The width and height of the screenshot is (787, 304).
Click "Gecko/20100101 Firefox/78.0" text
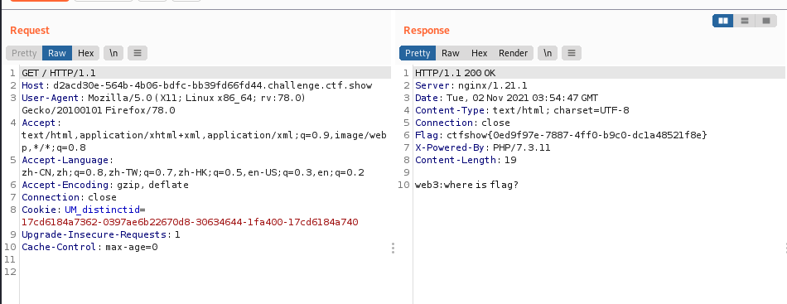(99, 110)
